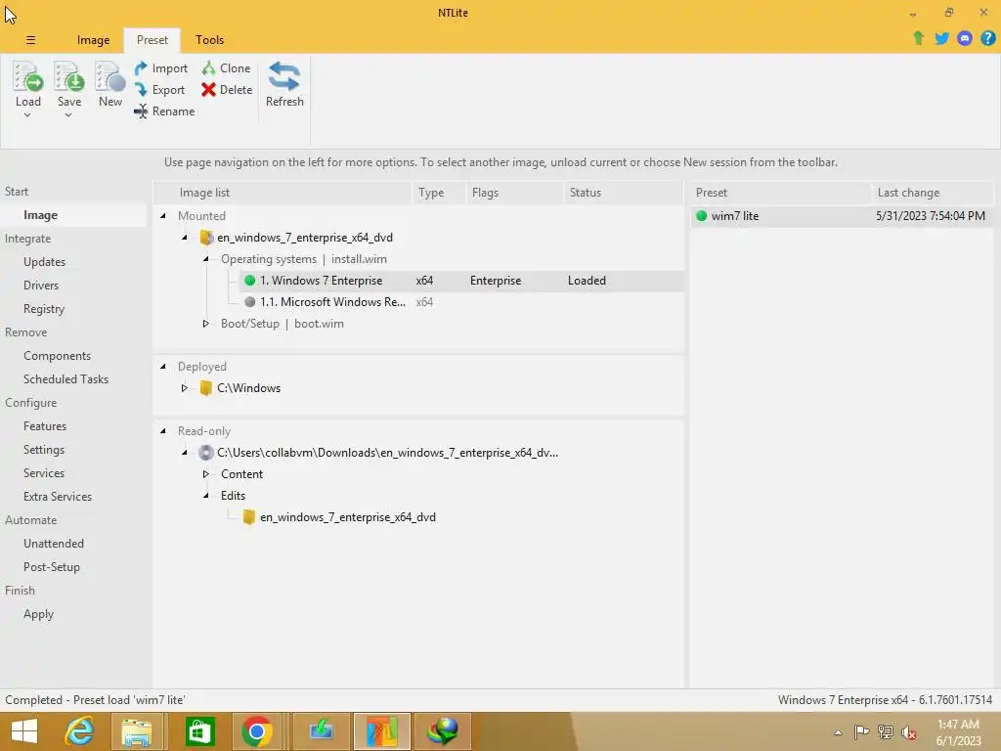Click the muted volume tray icon

[x=908, y=732]
